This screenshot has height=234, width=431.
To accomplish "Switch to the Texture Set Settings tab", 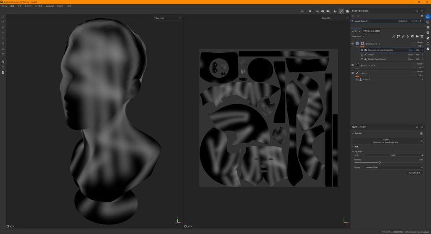I will tap(371, 31).
